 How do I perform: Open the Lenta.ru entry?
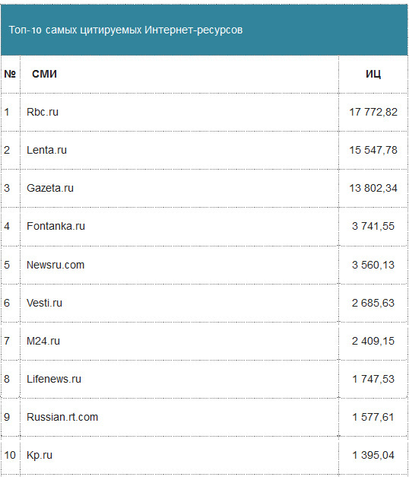tap(46, 150)
